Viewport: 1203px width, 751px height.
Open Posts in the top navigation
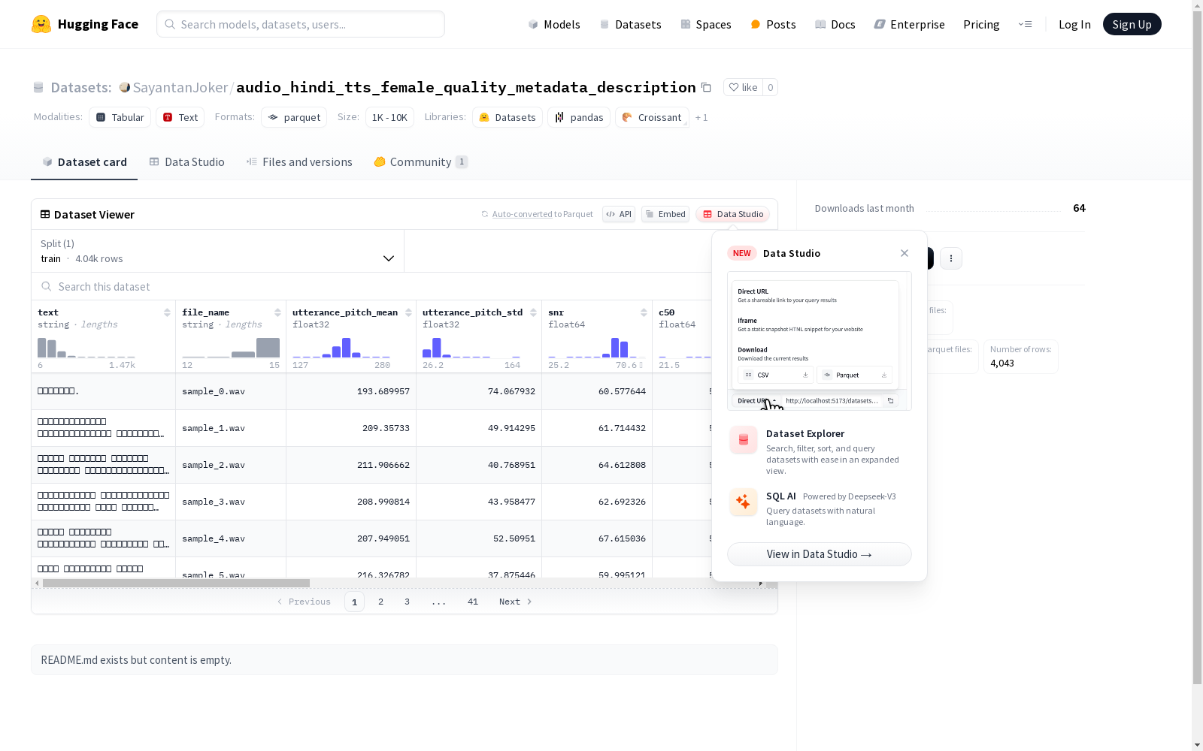pos(773,24)
